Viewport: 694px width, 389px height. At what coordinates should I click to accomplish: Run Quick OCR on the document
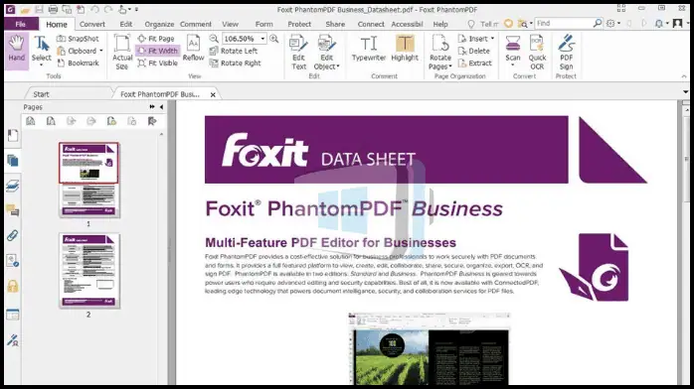point(537,53)
